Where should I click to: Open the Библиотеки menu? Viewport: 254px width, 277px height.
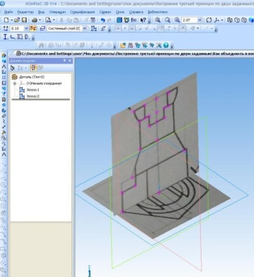(x=157, y=12)
